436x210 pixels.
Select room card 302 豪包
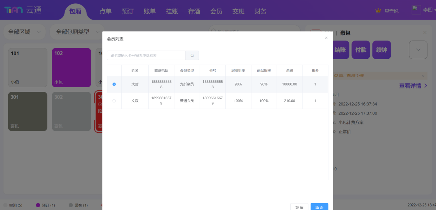71,111
